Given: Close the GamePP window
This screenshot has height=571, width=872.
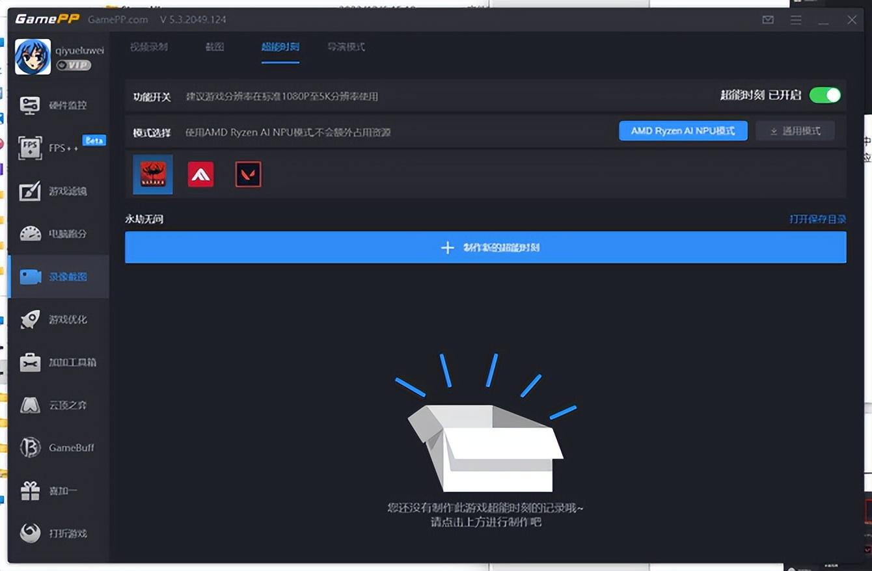Looking at the screenshot, I should 852,20.
